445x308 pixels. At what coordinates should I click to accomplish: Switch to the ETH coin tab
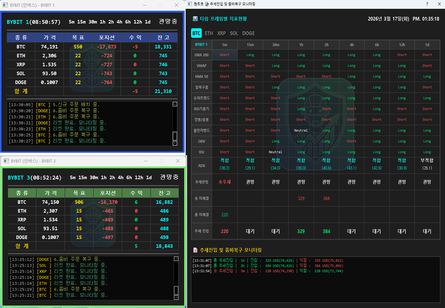pos(209,33)
